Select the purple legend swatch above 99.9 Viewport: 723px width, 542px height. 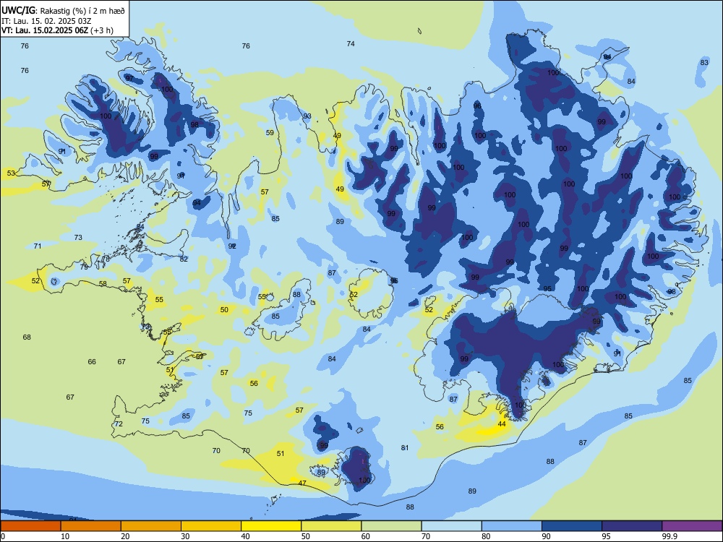(692, 526)
